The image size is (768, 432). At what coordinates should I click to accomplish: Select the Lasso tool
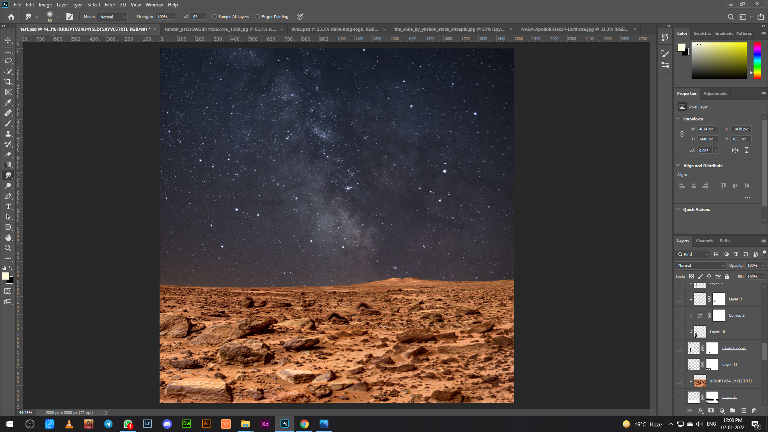coord(8,61)
